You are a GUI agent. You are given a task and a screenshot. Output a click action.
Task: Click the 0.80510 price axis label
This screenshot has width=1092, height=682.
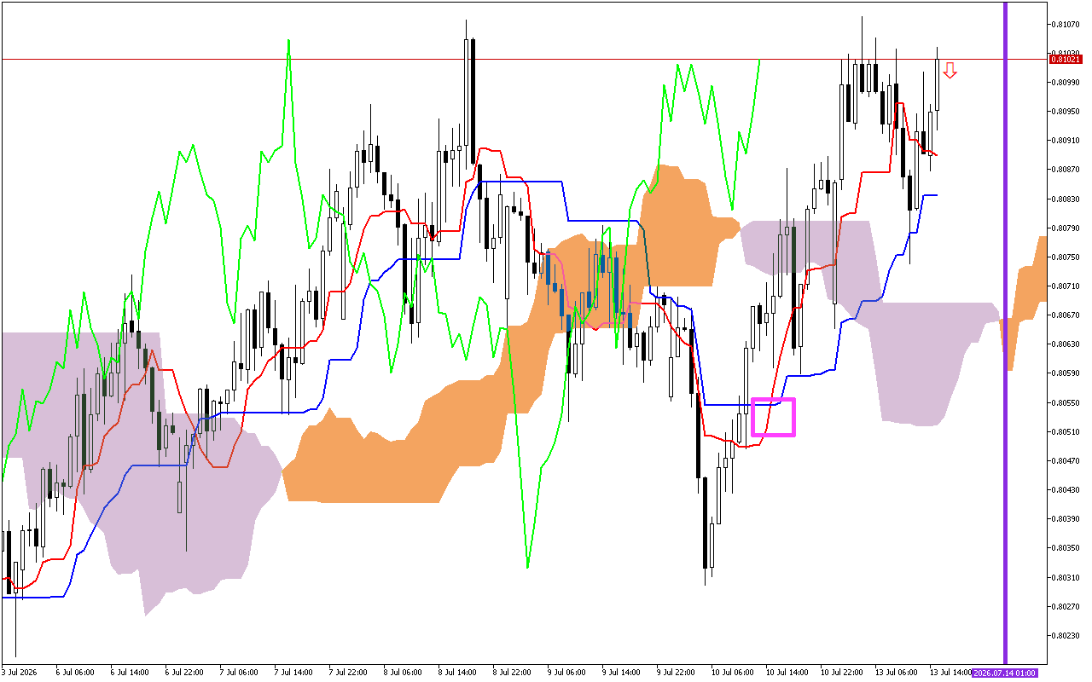(1065, 431)
